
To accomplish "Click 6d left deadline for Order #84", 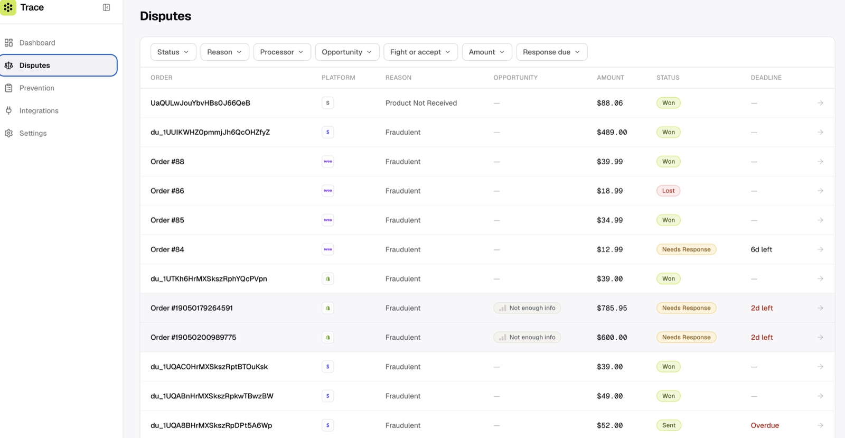I will pyautogui.click(x=761, y=249).
